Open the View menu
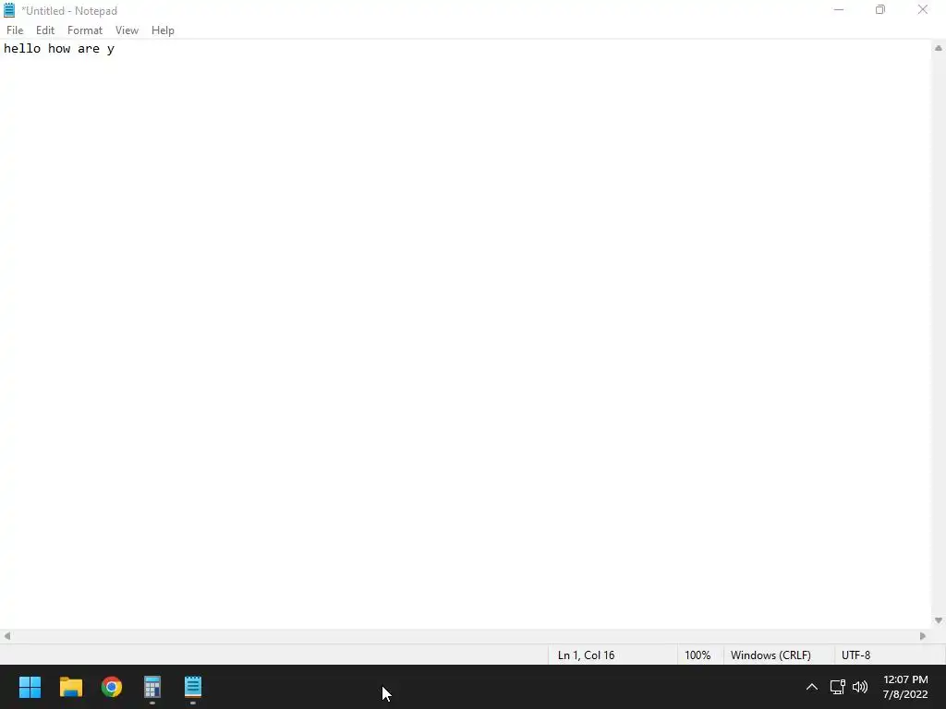This screenshot has height=709, width=946. point(127,30)
